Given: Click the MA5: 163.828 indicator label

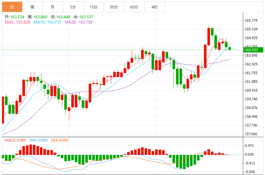Looking at the screenshot, I should (x=17, y=22).
